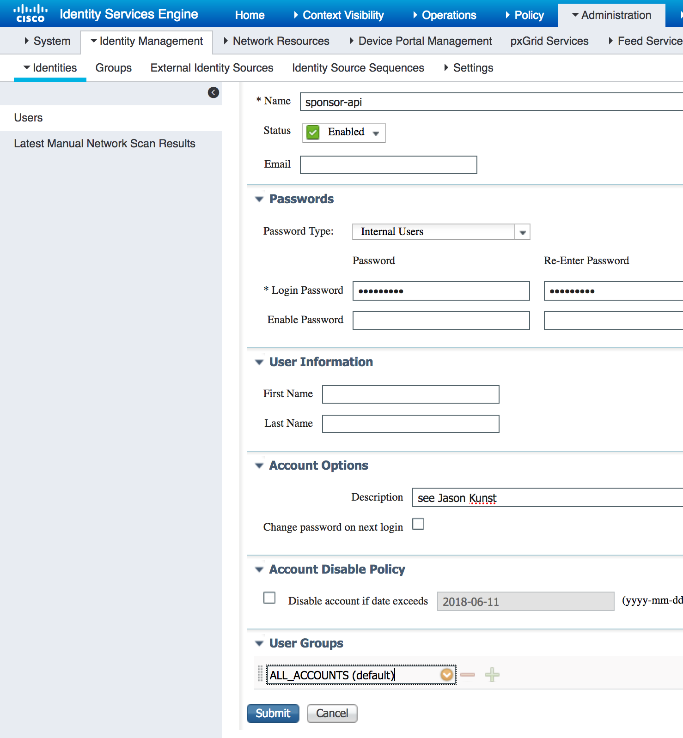Select the Identities tab

pos(50,68)
